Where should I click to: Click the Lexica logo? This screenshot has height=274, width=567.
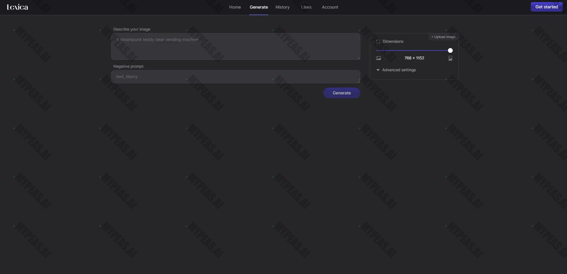click(17, 7)
